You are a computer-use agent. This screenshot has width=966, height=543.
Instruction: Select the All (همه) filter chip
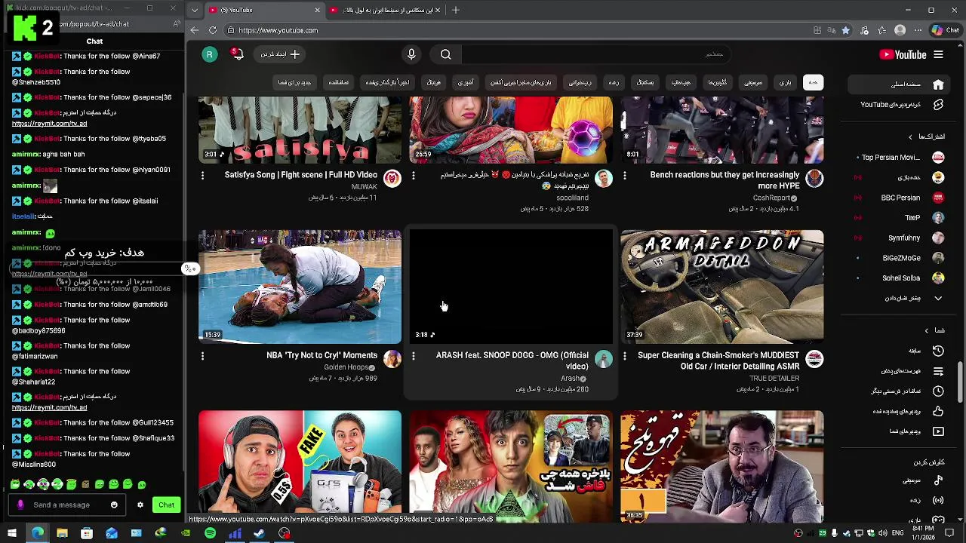pyautogui.click(x=813, y=82)
